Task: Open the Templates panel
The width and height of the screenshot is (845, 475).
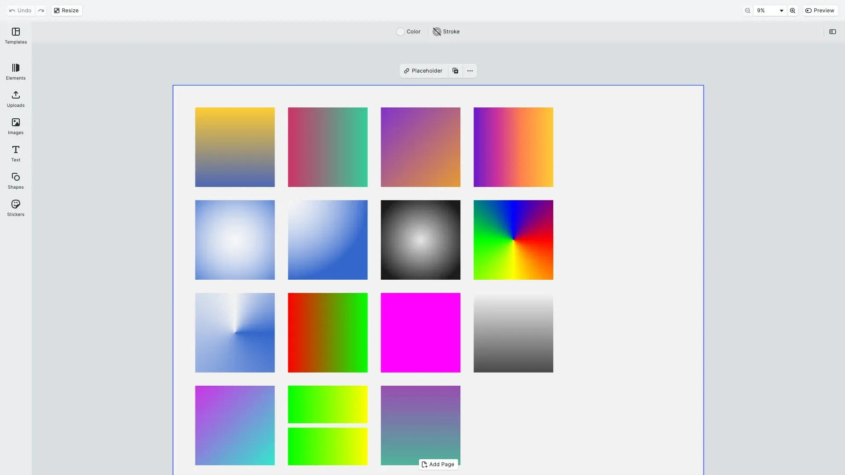Action: click(16, 36)
